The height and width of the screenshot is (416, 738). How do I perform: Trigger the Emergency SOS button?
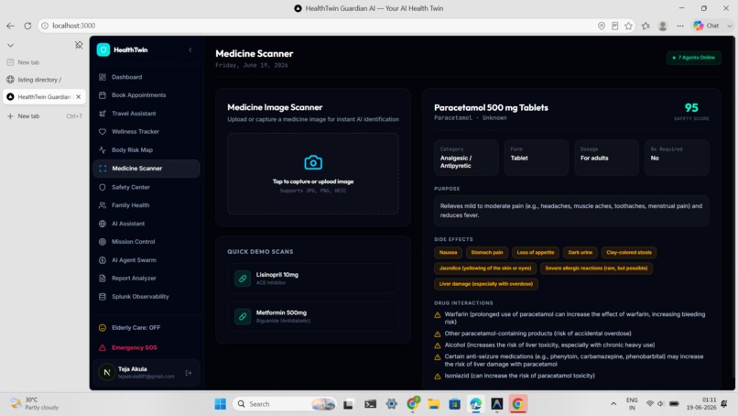click(x=147, y=347)
